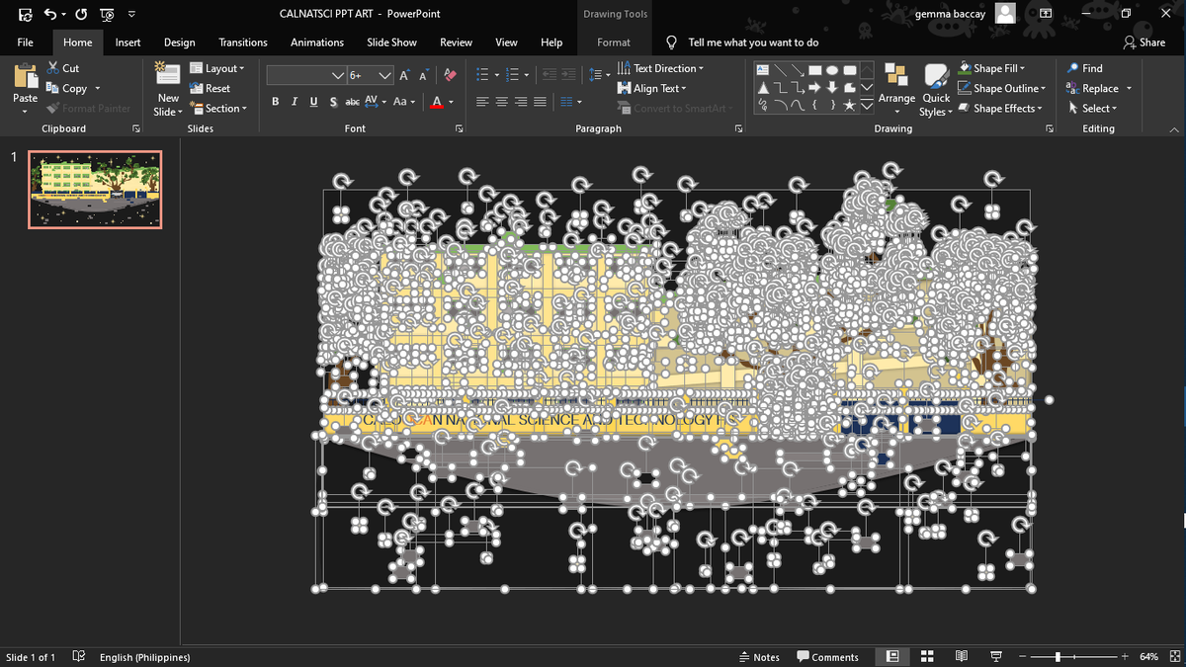1186x667 pixels.
Task: Open the File menu
Action: point(26,42)
